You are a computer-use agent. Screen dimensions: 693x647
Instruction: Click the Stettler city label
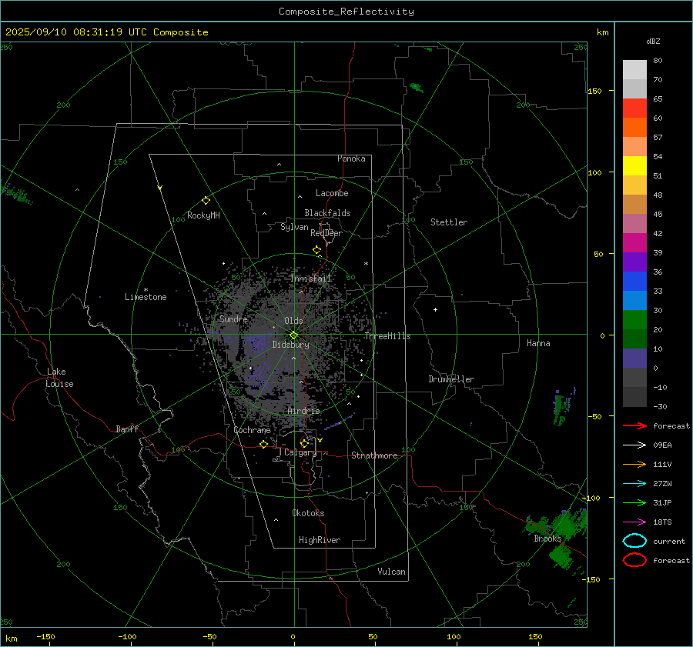coord(449,222)
